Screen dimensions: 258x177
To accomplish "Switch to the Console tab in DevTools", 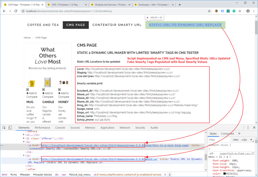I will 60,128.
